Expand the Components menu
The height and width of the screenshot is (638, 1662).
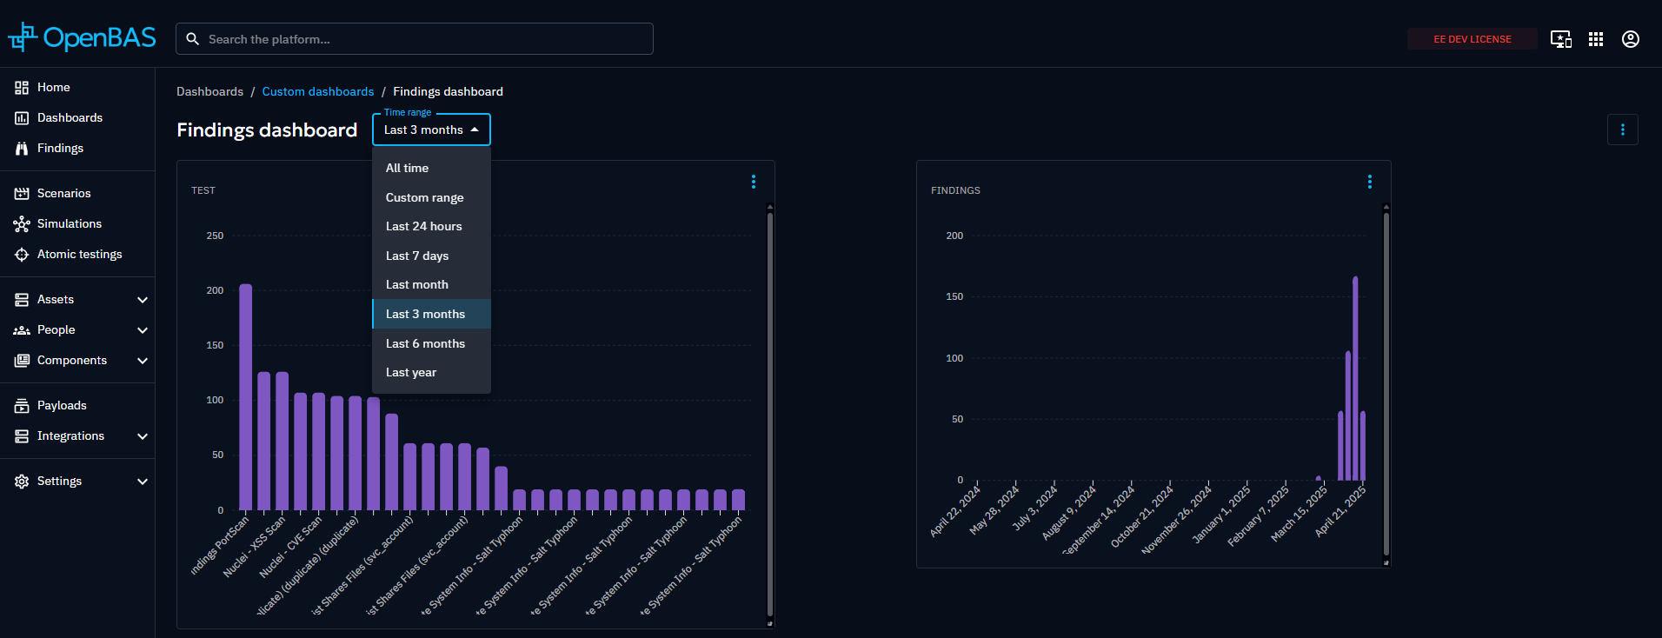(x=143, y=361)
